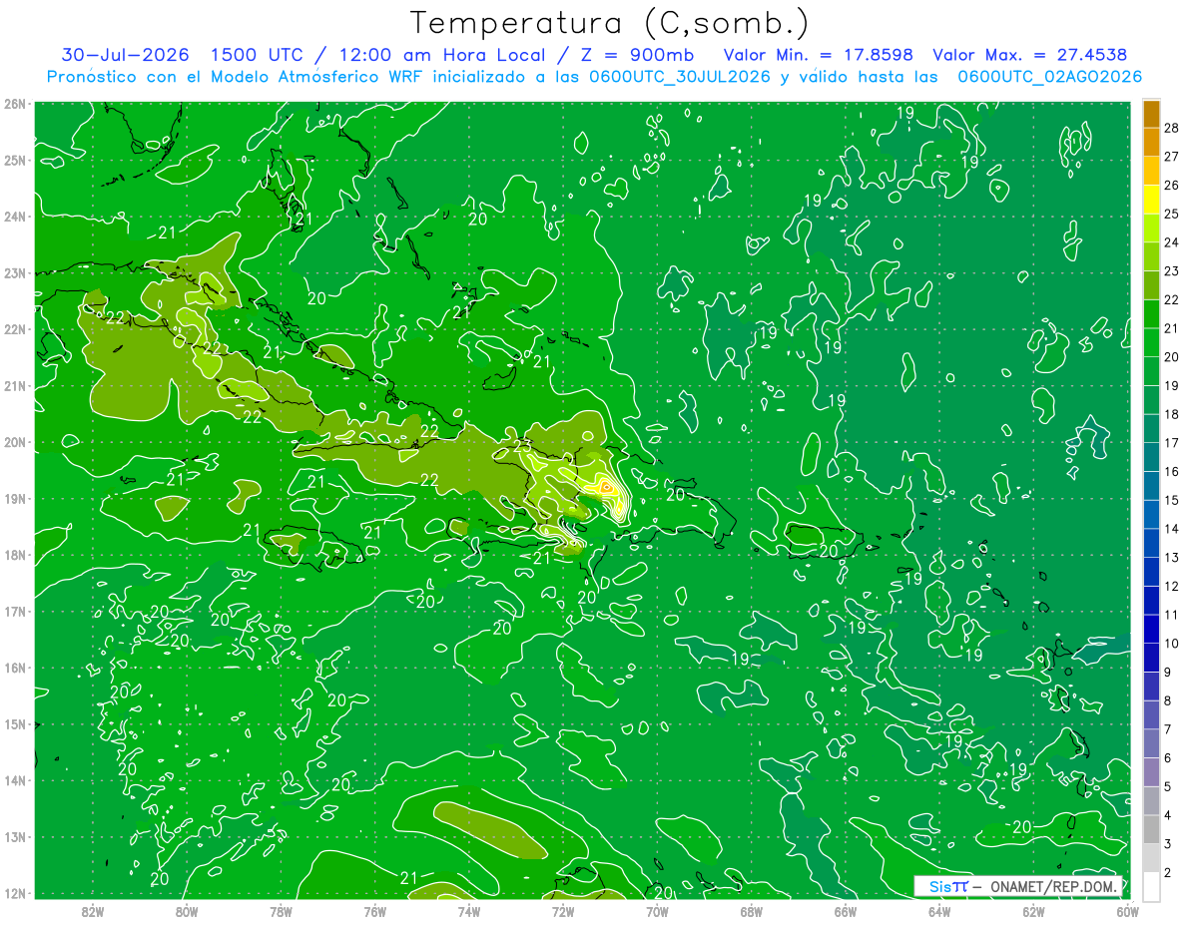Click the latitude axis label "17N"
1198x925 pixels.
[x=15, y=612]
